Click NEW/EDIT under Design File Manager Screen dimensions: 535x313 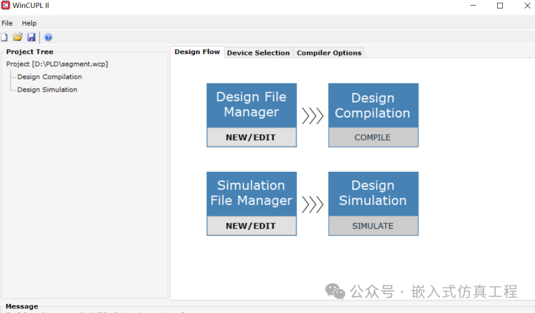pyautogui.click(x=252, y=137)
